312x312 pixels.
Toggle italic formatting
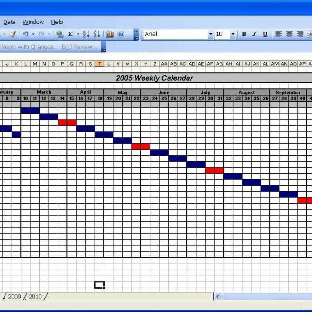click(x=254, y=34)
